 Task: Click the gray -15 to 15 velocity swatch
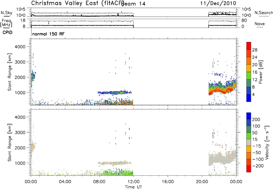pos(249,142)
